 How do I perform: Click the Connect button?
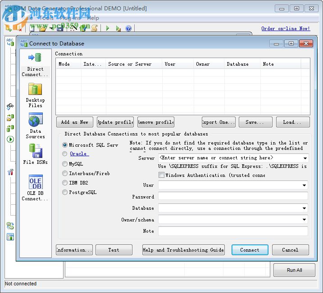pos(250,250)
